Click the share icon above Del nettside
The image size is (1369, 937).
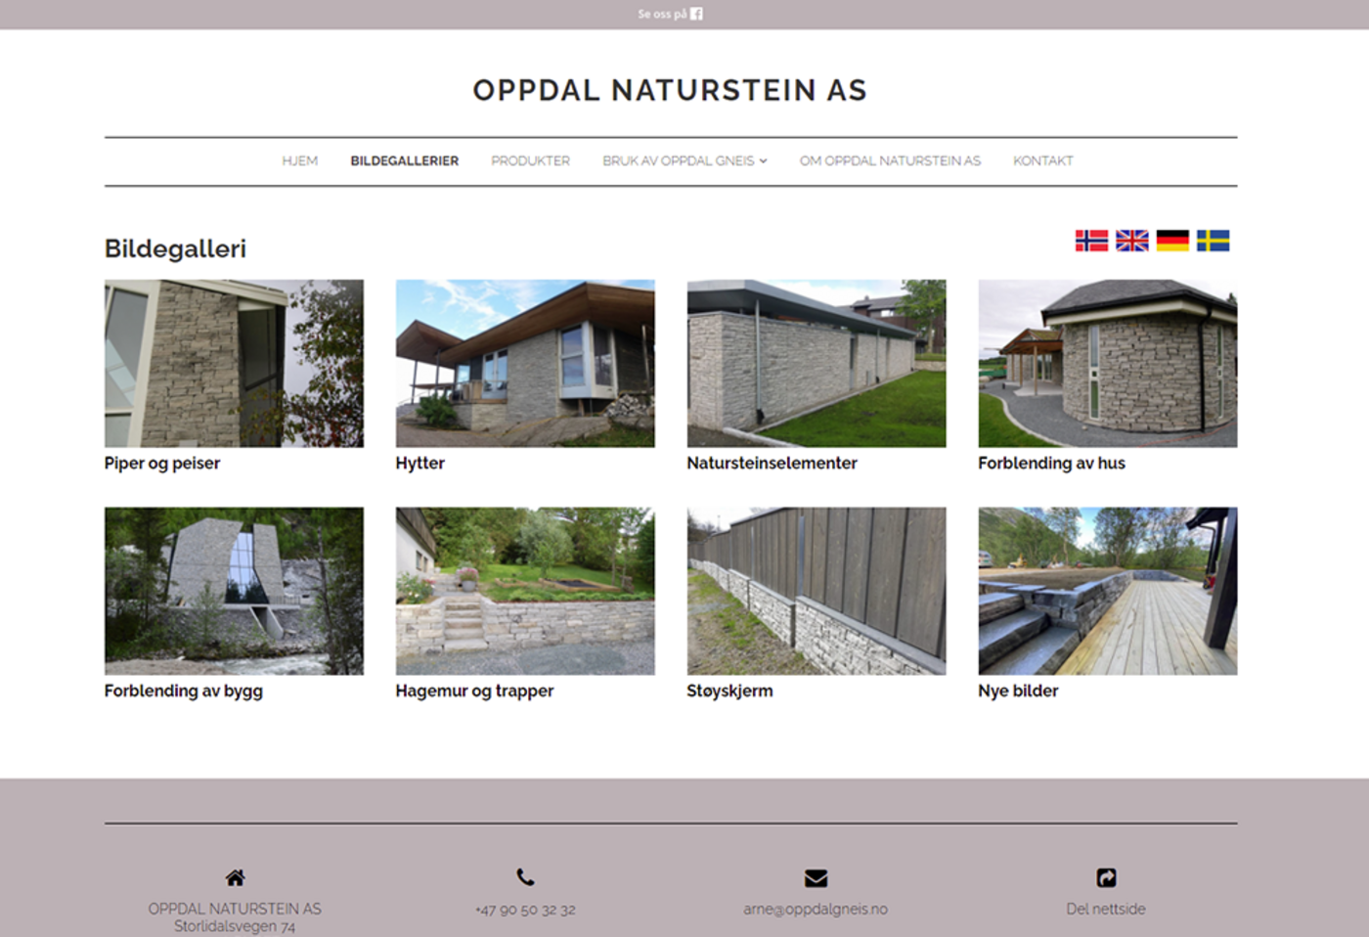1106,877
